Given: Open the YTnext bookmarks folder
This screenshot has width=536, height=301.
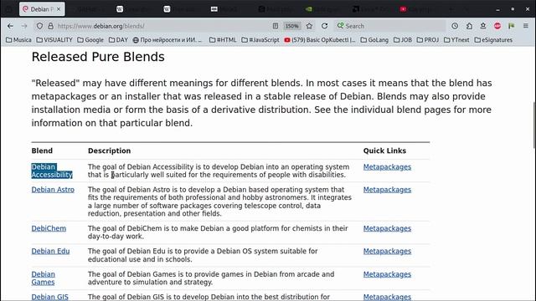Looking at the screenshot, I should (456, 40).
